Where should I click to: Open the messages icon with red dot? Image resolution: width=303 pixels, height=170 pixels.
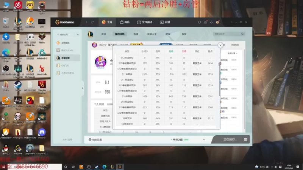206,22
